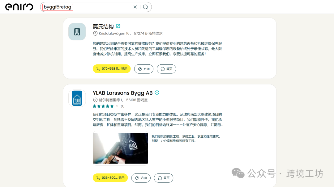Reveal the 036-800... phone number for YLAB
334x187 pixels.
point(110,178)
